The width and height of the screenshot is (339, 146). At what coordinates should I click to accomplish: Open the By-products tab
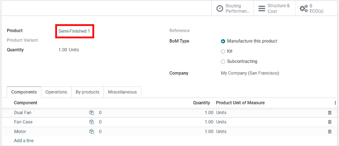pos(87,92)
